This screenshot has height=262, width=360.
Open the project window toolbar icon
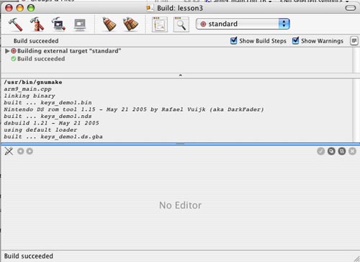[x=160, y=24]
